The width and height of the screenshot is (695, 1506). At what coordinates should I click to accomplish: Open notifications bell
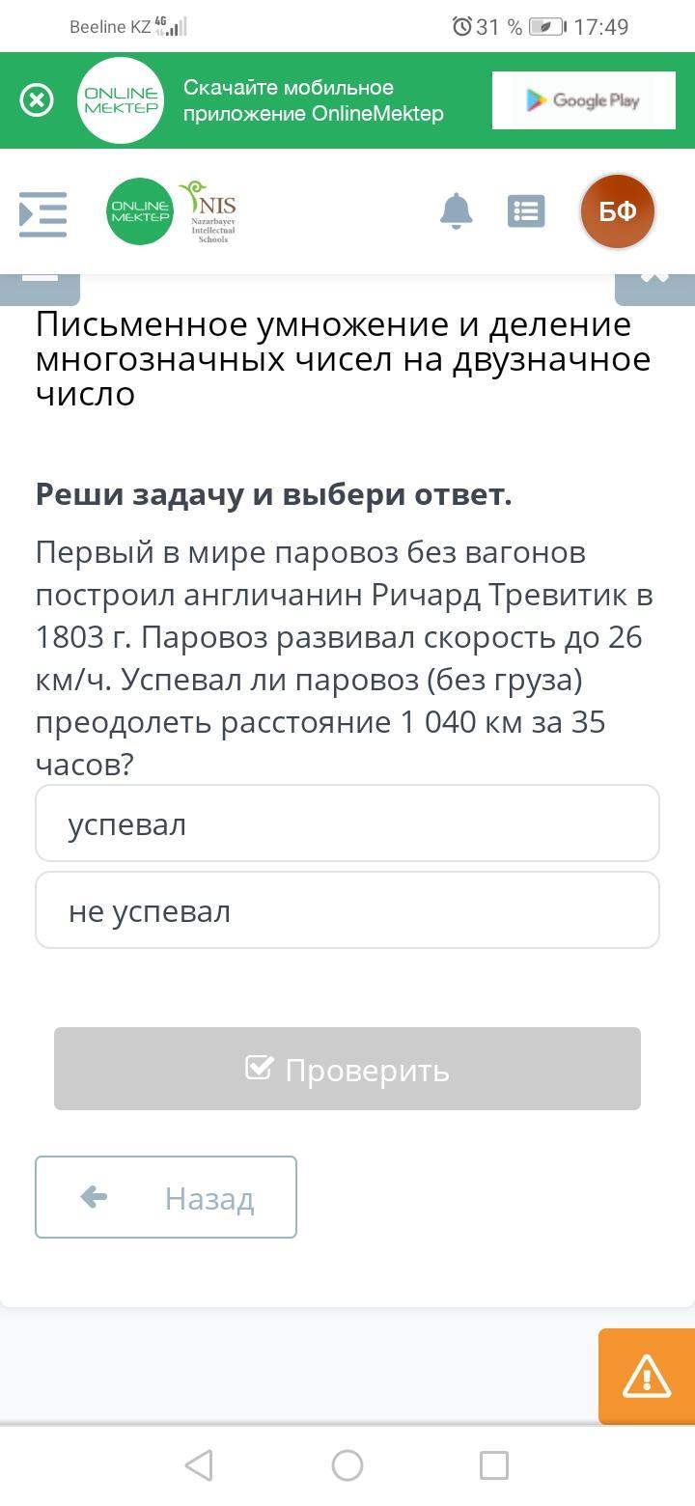coord(456,210)
